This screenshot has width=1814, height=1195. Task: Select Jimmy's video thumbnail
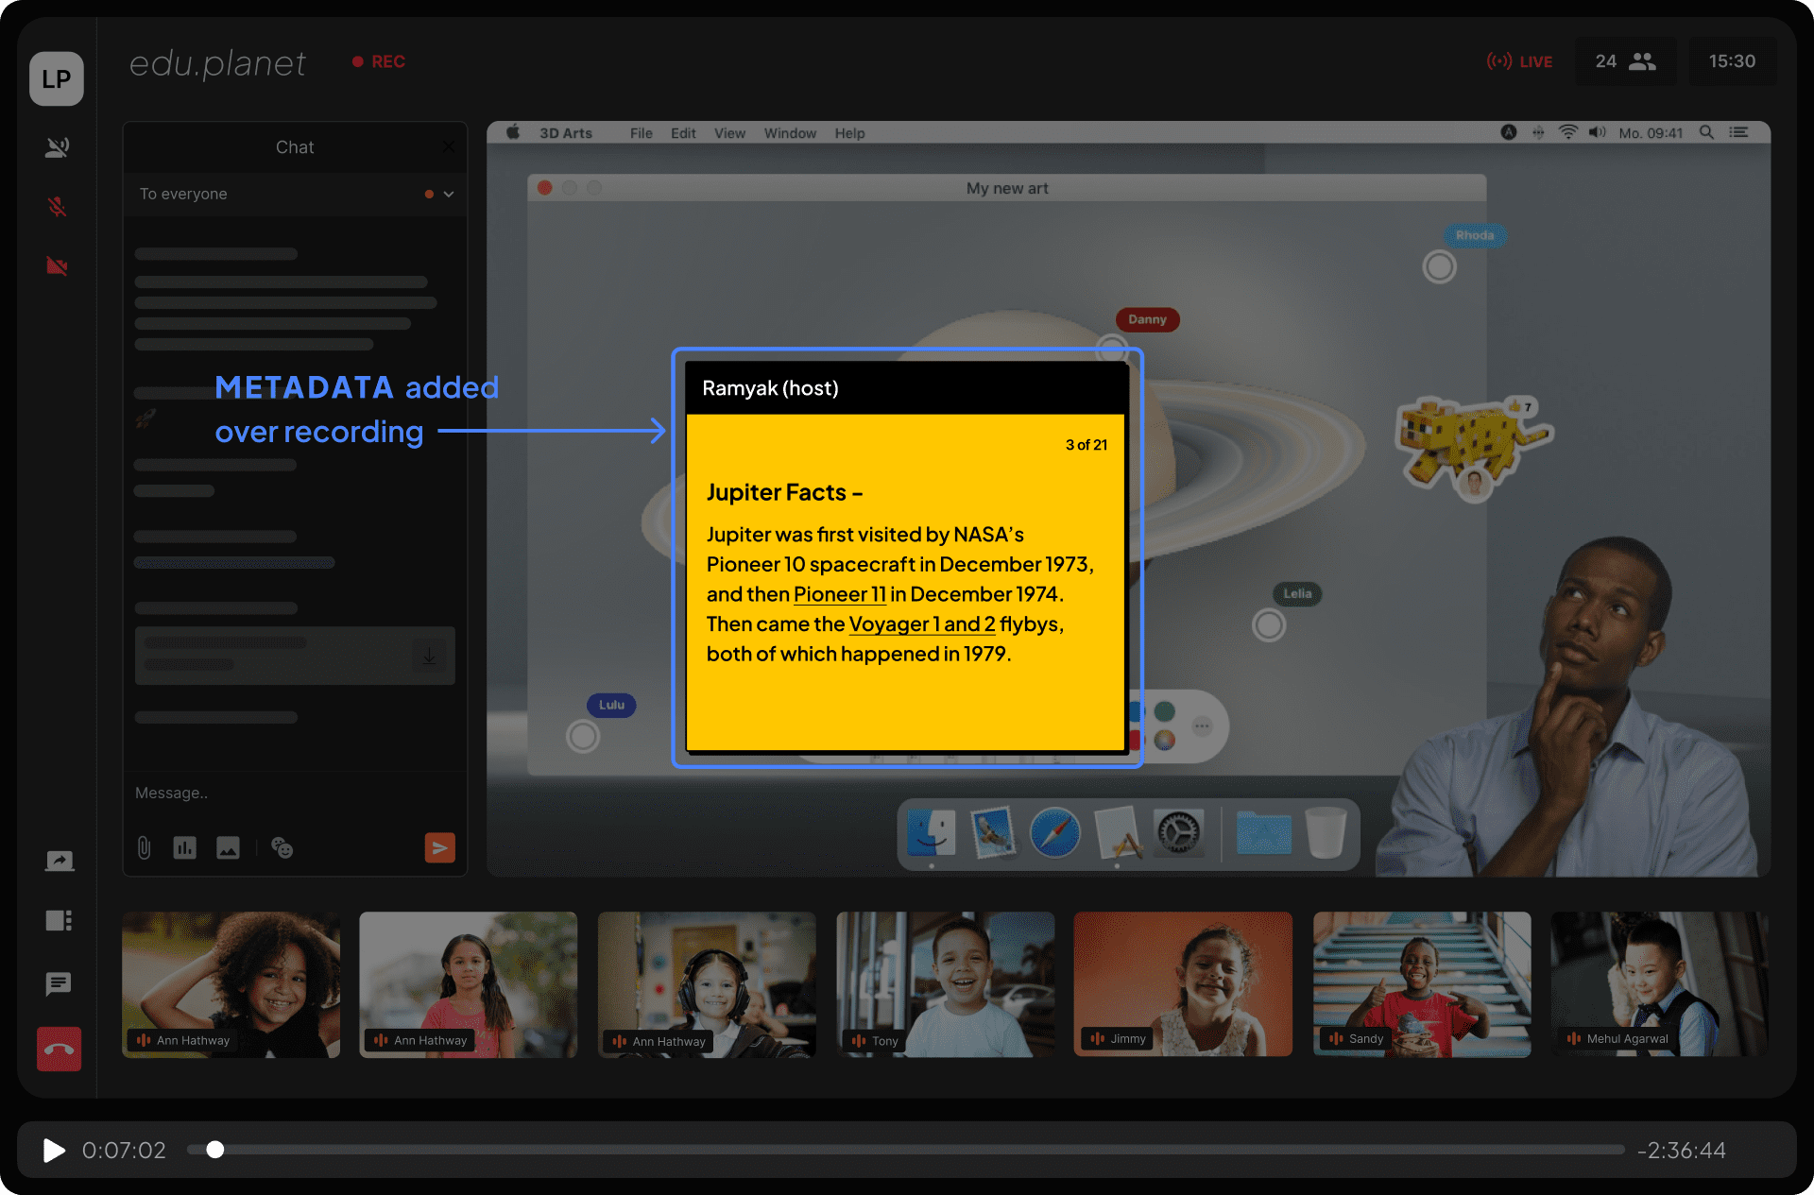1182,983
